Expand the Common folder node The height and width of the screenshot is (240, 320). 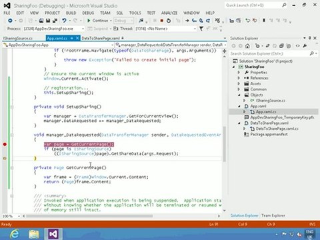pyautogui.click(x=239, y=89)
